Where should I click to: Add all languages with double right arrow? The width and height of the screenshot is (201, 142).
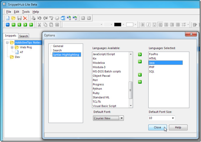coord(140,62)
